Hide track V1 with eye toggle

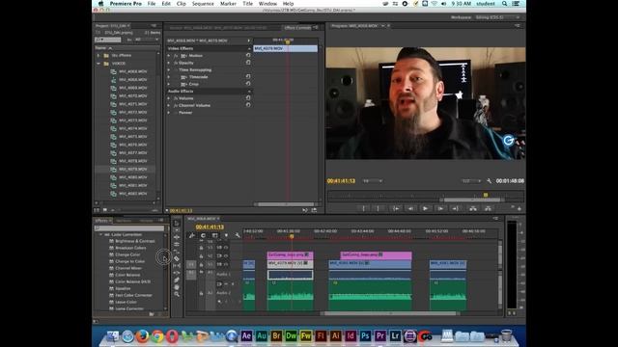226,264
